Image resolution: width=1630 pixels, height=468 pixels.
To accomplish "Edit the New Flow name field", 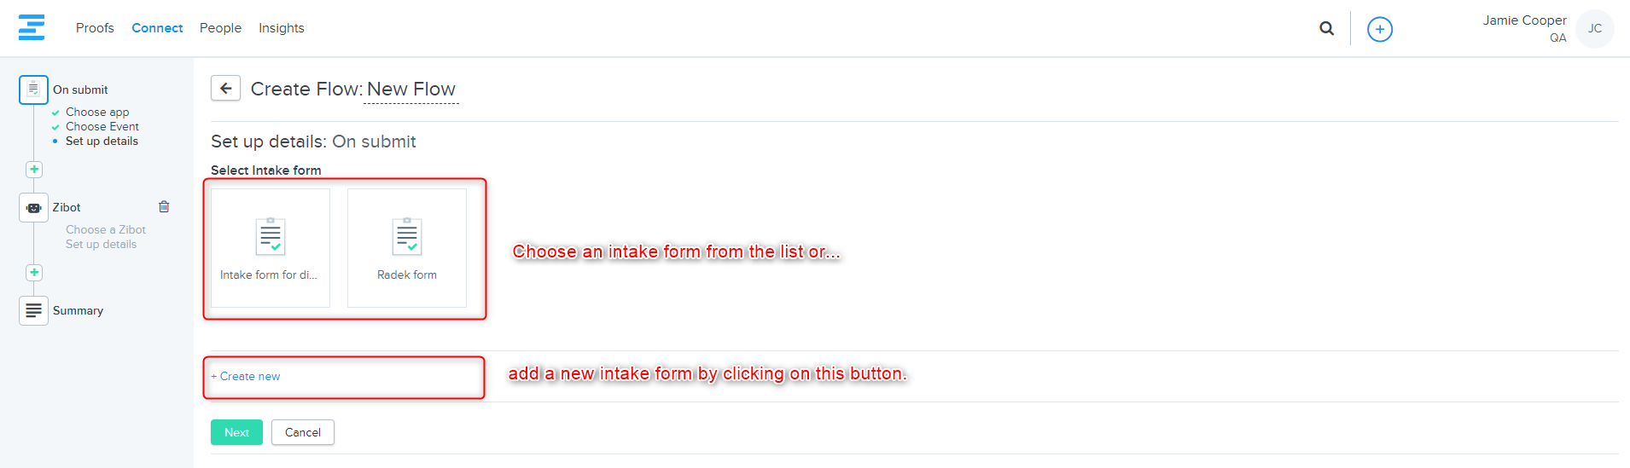I will click(411, 90).
